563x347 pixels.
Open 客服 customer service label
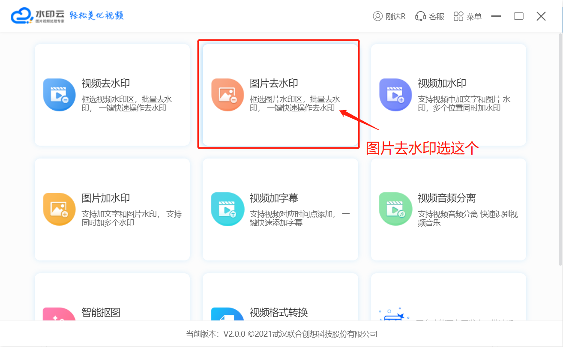click(x=437, y=17)
